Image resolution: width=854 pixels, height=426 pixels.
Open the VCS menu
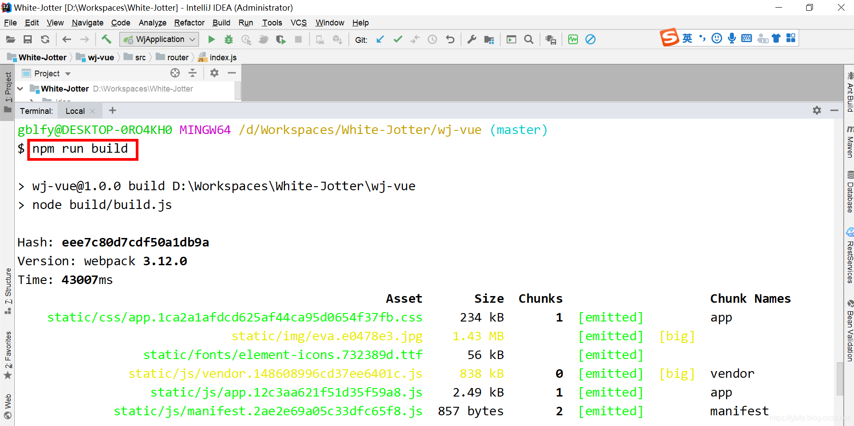299,23
